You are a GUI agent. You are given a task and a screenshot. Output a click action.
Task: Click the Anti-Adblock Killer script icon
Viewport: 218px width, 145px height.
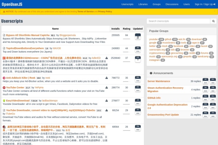[x=4, y=78]
